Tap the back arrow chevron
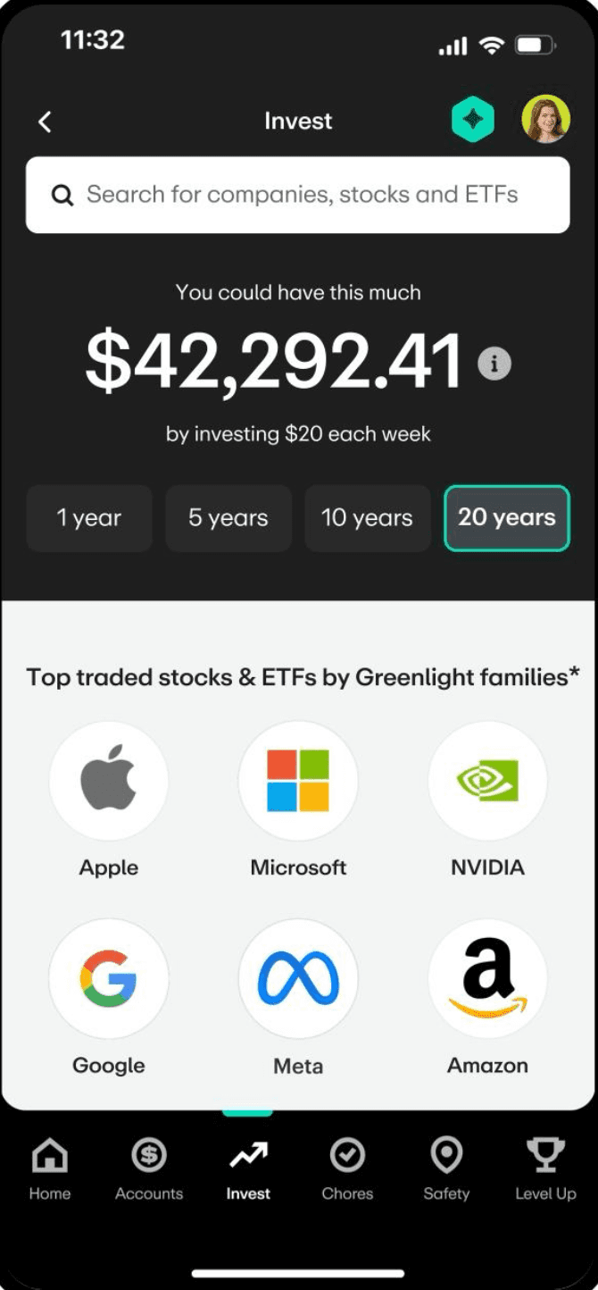The image size is (598, 1290). (x=46, y=121)
